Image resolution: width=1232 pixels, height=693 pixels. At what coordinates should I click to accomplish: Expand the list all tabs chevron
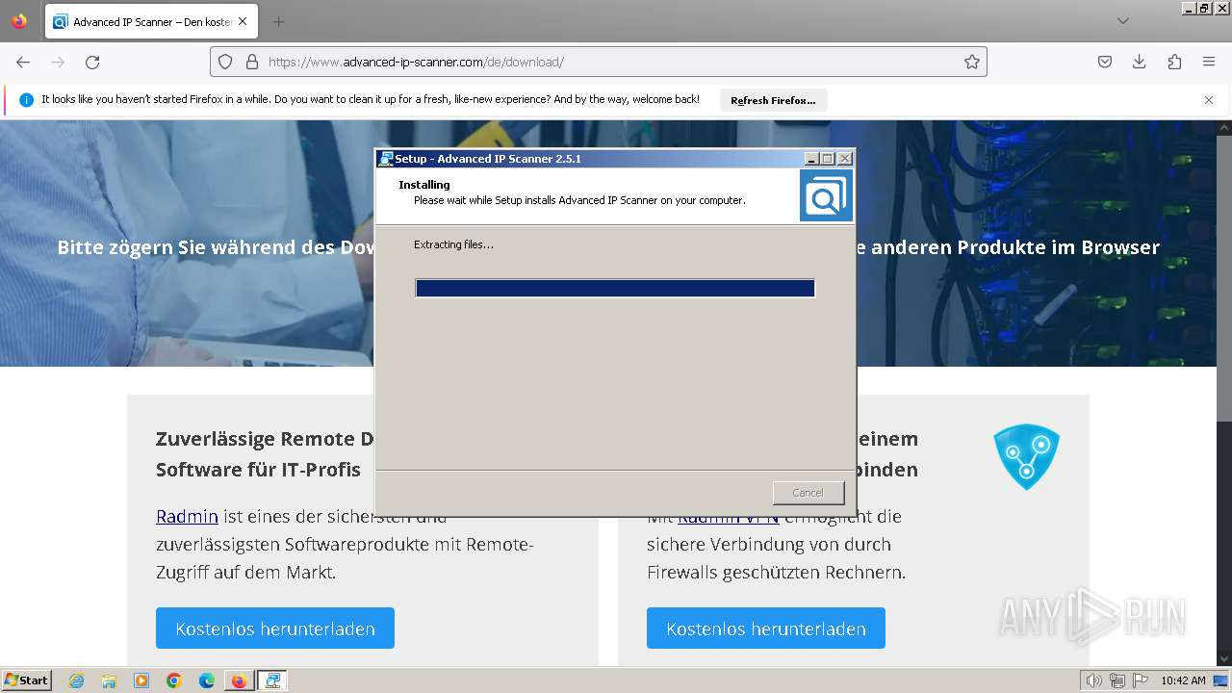pyautogui.click(x=1123, y=21)
